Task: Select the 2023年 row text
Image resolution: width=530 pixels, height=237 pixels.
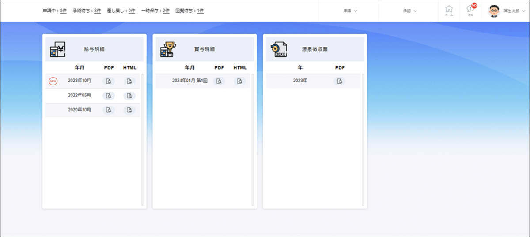Action: (300, 81)
